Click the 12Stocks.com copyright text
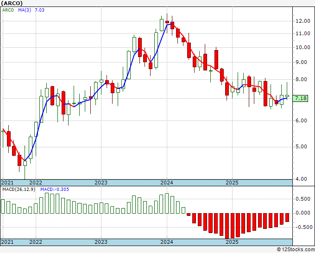 tap(296, 250)
